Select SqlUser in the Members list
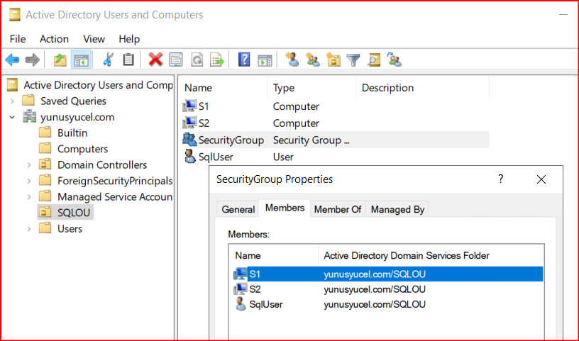 tap(266, 304)
